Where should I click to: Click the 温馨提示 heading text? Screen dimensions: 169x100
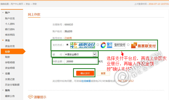[x=40, y=97]
